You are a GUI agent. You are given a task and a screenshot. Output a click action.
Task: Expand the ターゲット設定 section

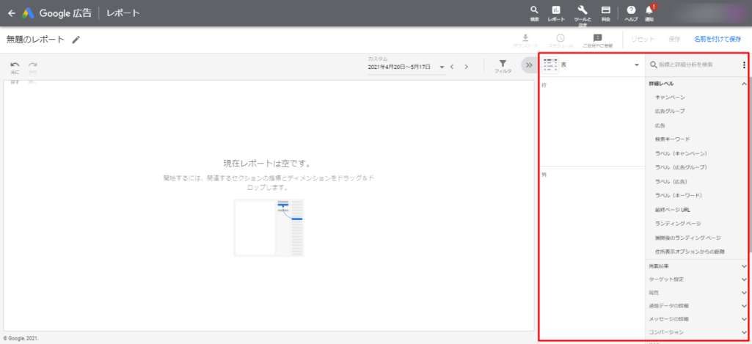tap(744, 279)
